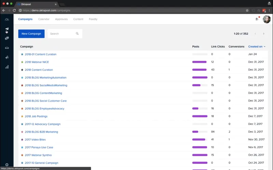Viewport: 273px width, 170px height.
Task: Toggle star for 2018 BLOG EmployeeAdvocacy
Action: (x=22, y=109)
